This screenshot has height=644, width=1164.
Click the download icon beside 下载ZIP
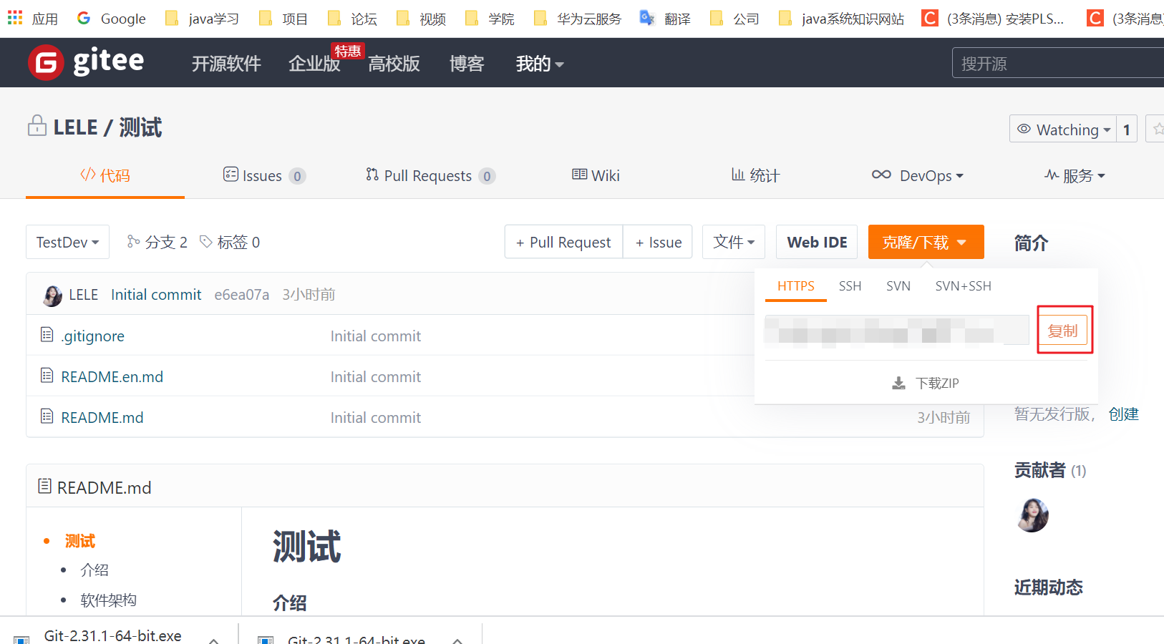coord(898,383)
